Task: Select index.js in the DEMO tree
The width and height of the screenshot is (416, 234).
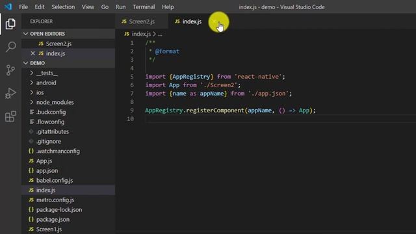Action: [x=68, y=190]
